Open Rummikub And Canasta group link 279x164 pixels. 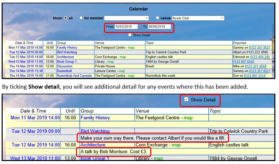click(74, 76)
